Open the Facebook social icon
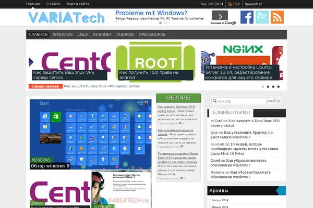313x208 pixels. pos(247,17)
